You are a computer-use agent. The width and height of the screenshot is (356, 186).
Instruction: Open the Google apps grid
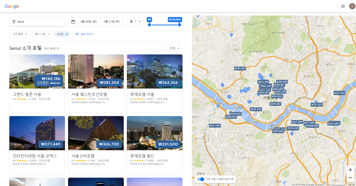343,6
